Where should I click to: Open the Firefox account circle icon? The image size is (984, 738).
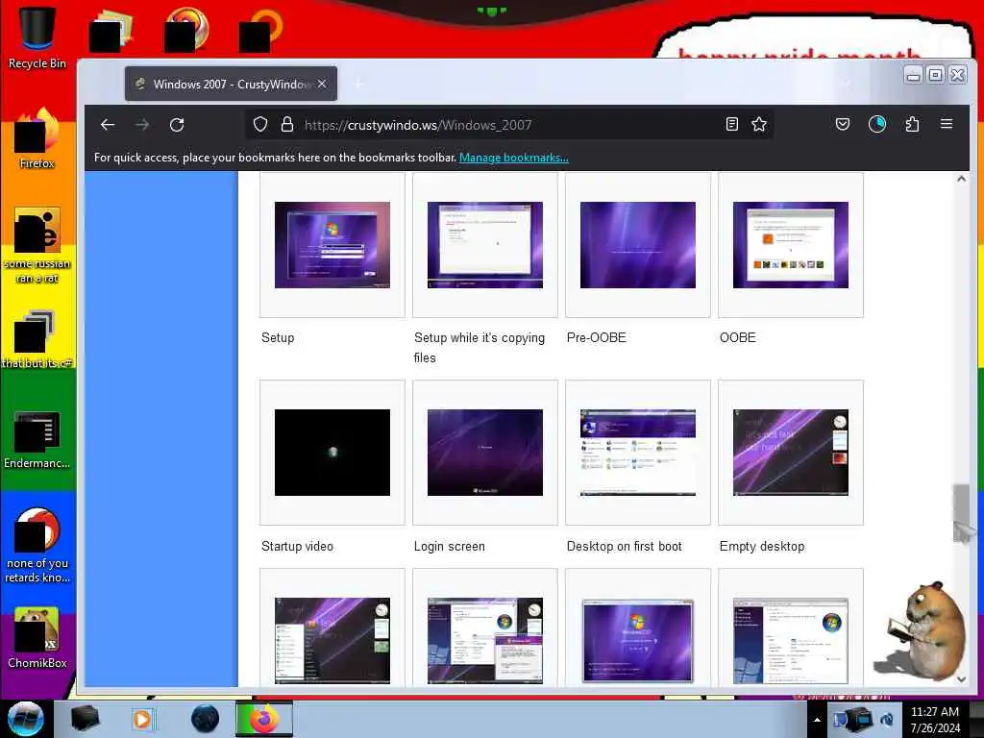(877, 124)
